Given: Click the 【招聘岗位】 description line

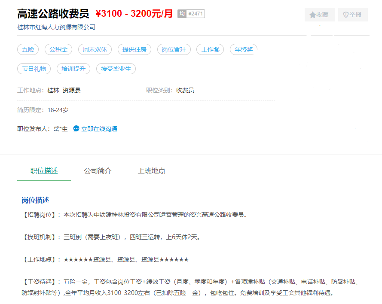Looking at the screenshot, I should click(x=135, y=215).
